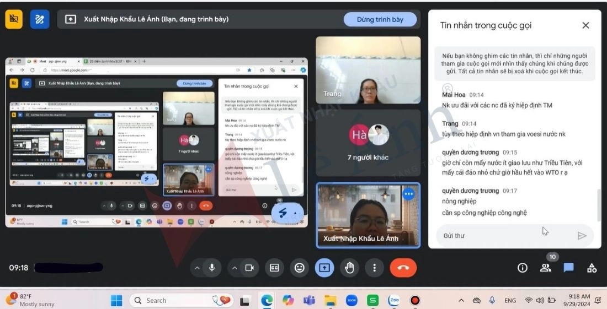Image resolution: width=607 pixels, height=309 pixels.
Task: Click the yellow disabled-slides icon
Action: [14, 19]
